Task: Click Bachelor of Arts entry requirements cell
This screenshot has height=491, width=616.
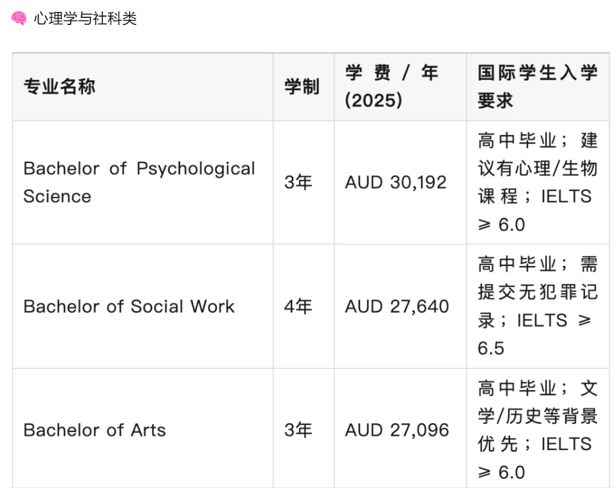Action: click(x=538, y=430)
